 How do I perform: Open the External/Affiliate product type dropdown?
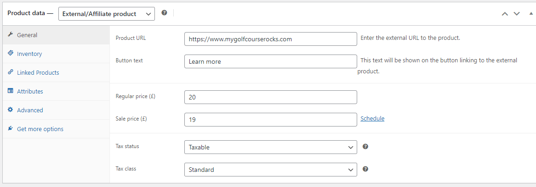(x=107, y=14)
